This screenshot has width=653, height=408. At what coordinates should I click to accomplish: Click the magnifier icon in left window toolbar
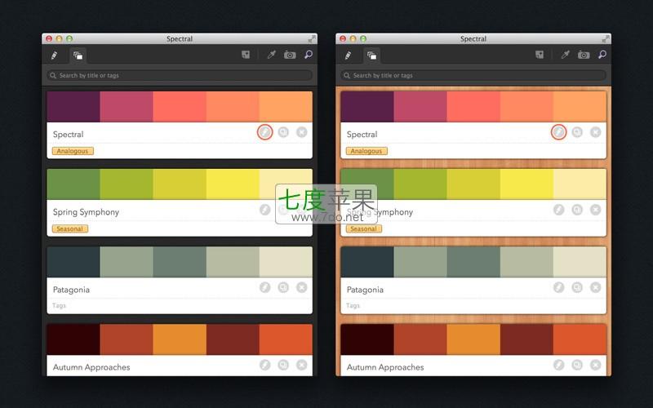coord(309,55)
